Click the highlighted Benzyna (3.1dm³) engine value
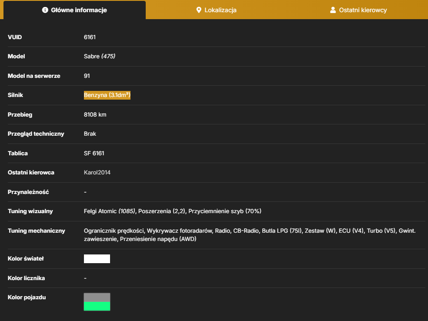The height and width of the screenshot is (321, 428). (x=107, y=95)
